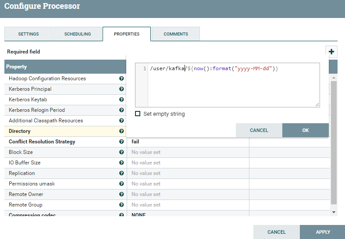Click help icon beside Kerberos Principal
Image resolution: width=345 pixels, height=239 pixels.
(x=121, y=89)
